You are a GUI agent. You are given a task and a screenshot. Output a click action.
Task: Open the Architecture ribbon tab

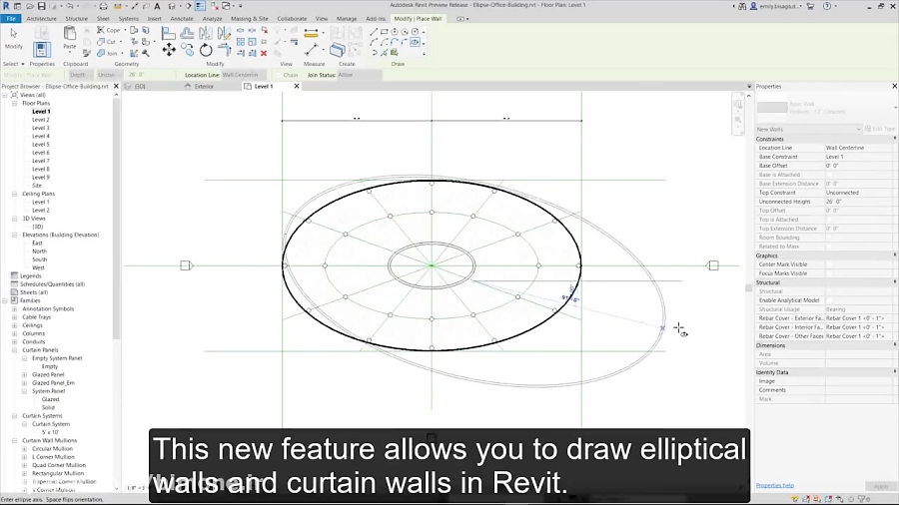41,18
